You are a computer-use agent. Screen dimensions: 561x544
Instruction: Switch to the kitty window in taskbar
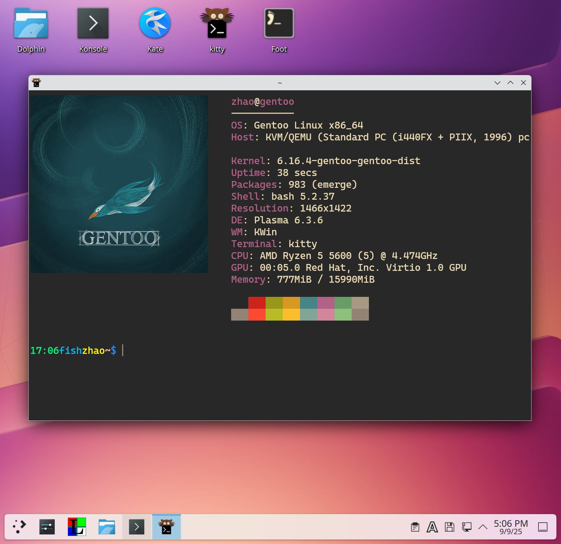(166, 527)
